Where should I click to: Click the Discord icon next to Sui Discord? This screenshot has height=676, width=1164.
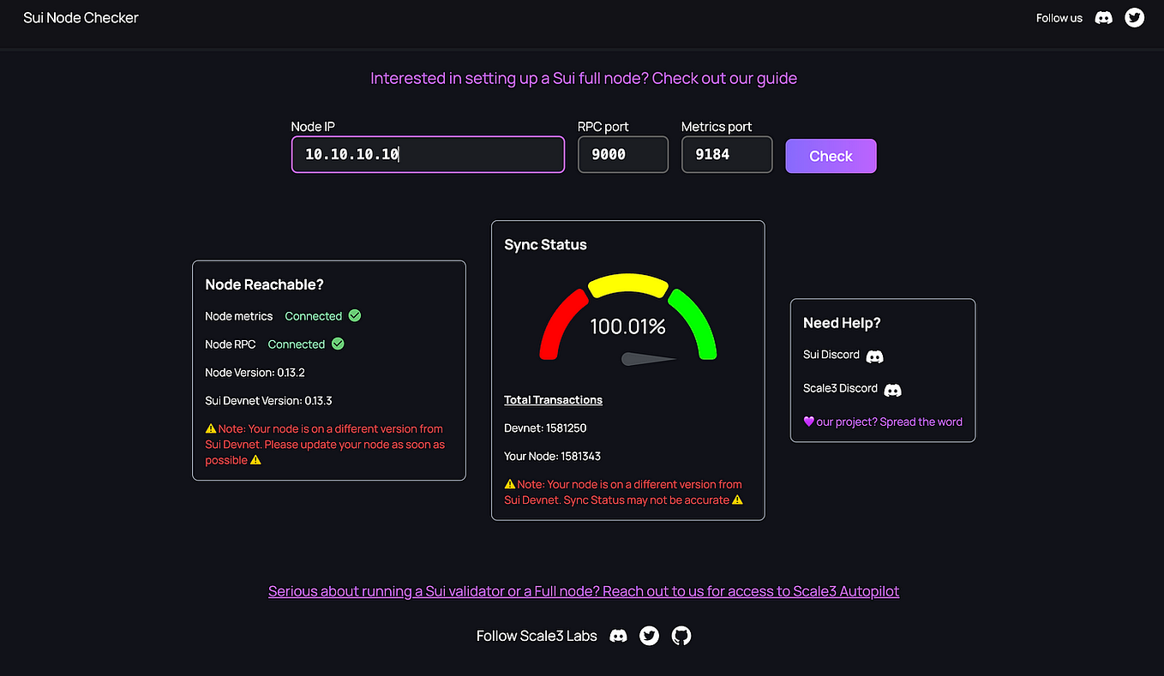[x=874, y=356]
